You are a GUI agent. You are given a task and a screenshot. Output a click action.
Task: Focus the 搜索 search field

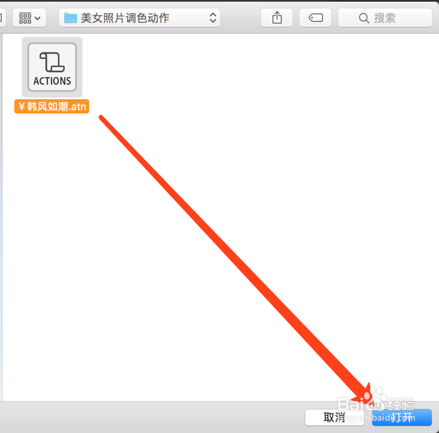pos(385,18)
